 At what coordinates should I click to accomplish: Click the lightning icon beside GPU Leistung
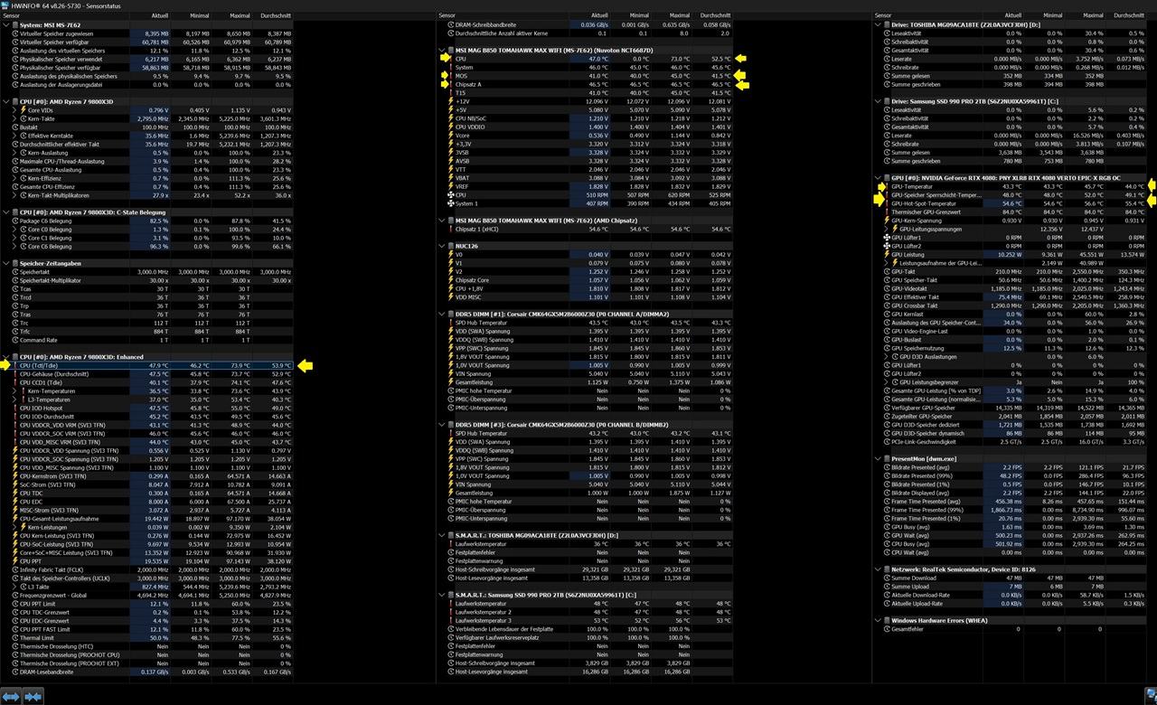tap(886, 254)
